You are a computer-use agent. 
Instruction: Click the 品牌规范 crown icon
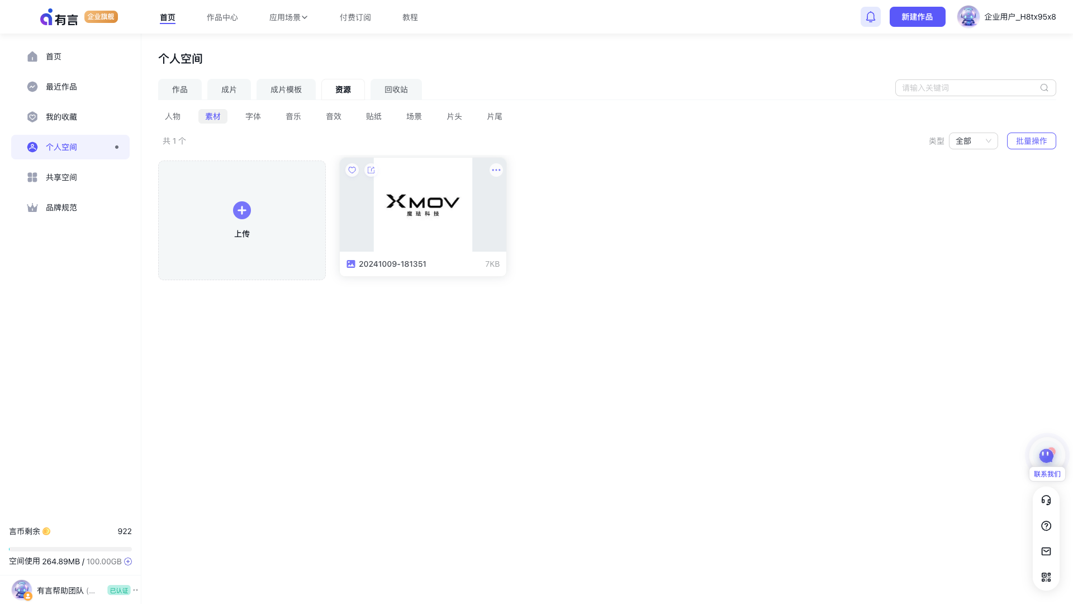click(32, 207)
